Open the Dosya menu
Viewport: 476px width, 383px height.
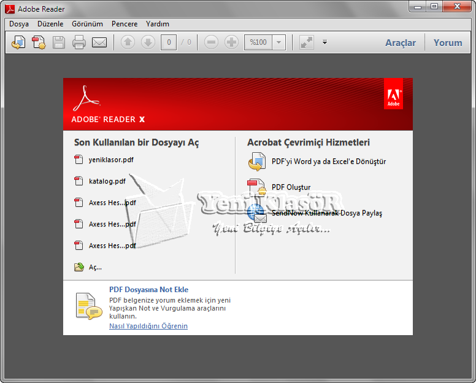point(19,24)
